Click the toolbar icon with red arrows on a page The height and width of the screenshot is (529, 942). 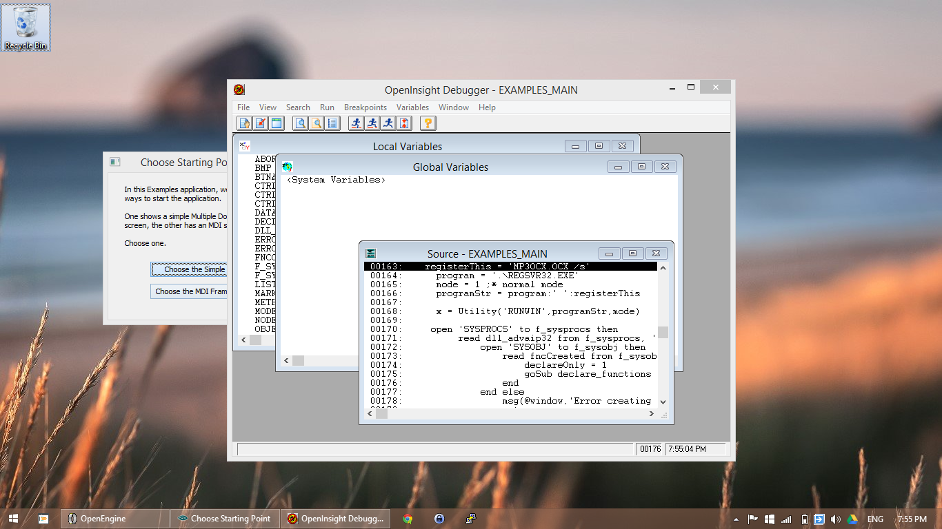coord(405,123)
